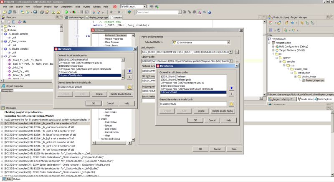The height and width of the screenshot is (182, 334).
Task: Click OK in Include Directories dialog
Action: tap(93, 104)
